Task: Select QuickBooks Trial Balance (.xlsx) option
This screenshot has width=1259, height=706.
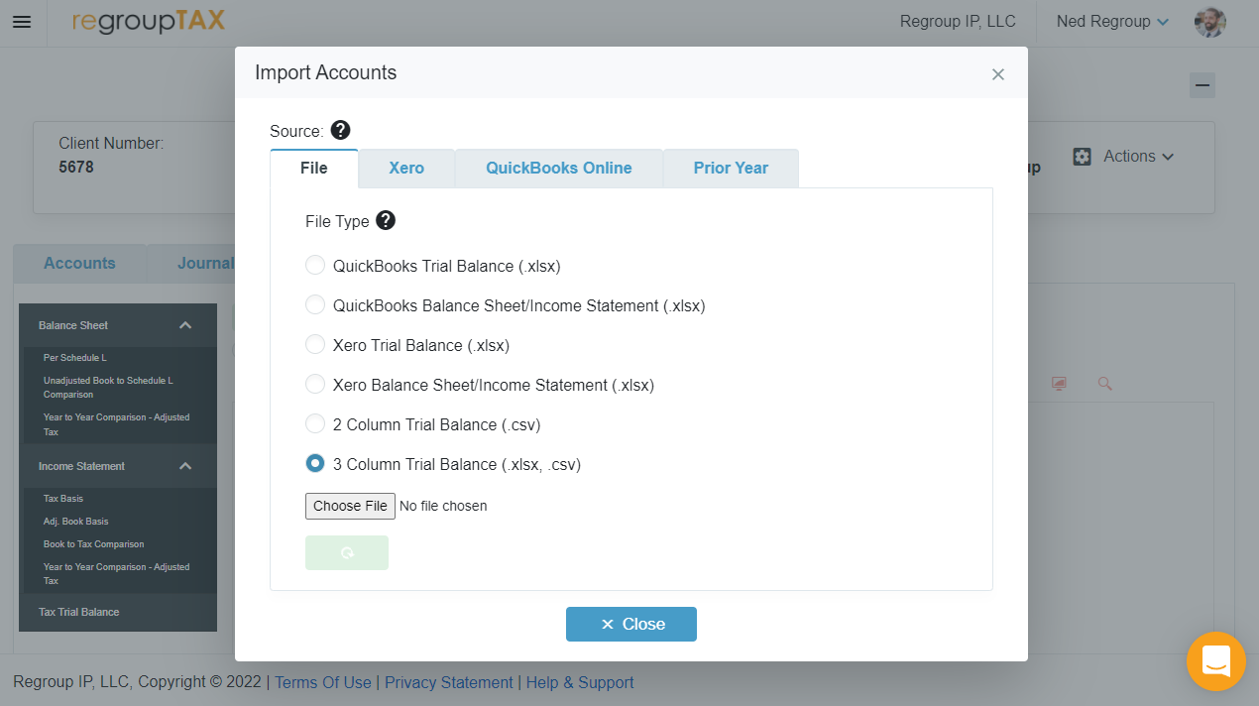Action: [315, 266]
